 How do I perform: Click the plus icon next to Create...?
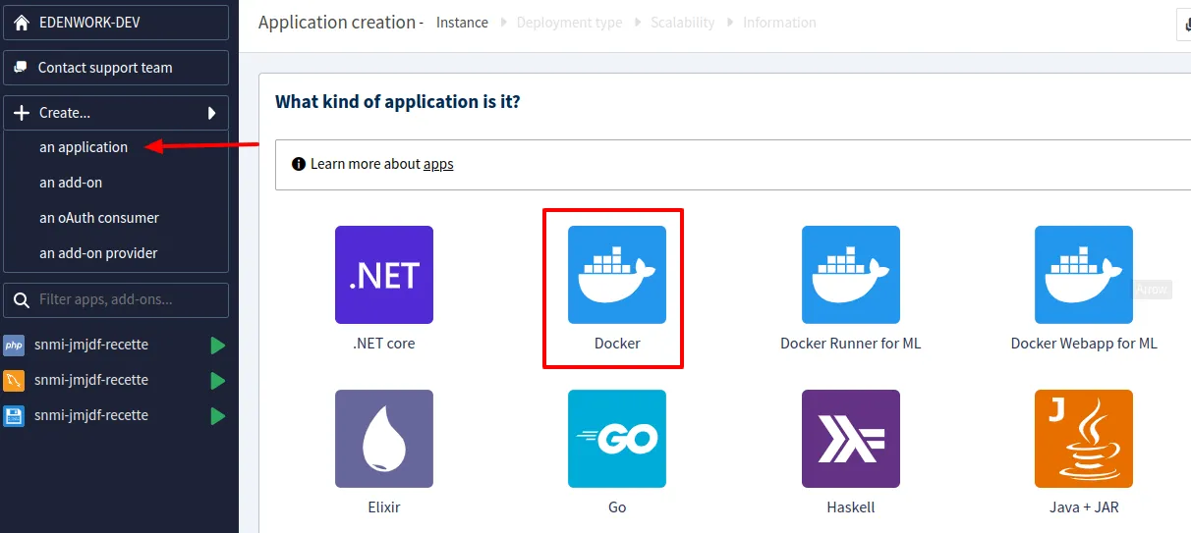(22, 113)
